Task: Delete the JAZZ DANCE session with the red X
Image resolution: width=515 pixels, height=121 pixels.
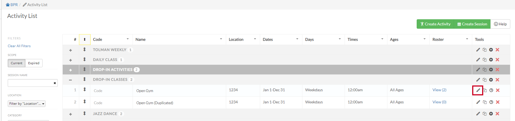Action: coord(497,114)
